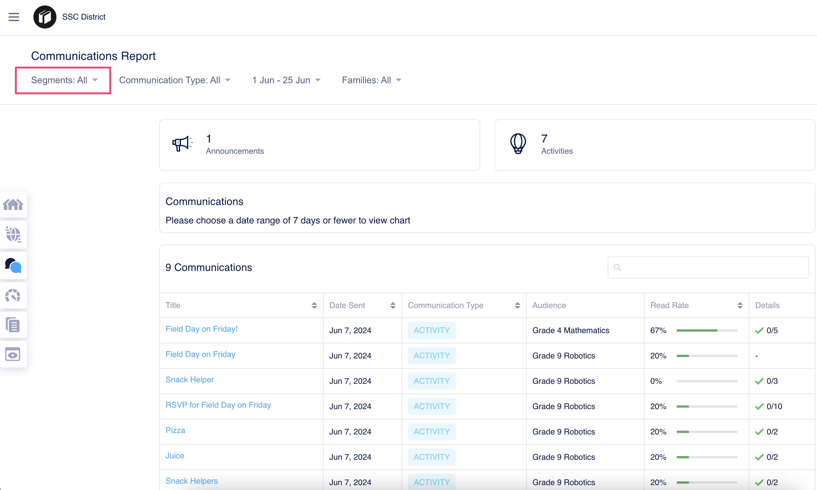Open the hamburger navigation menu

(x=14, y=17)
